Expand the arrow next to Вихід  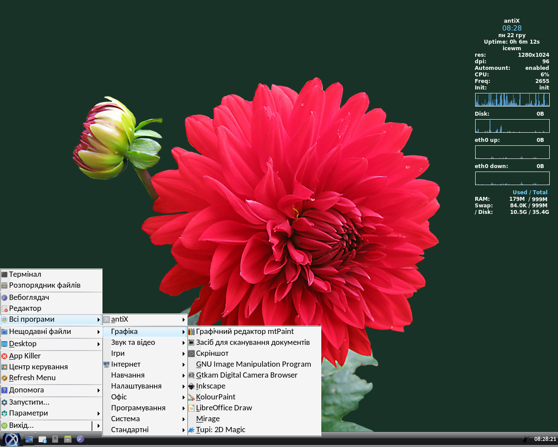click(99, 426)
